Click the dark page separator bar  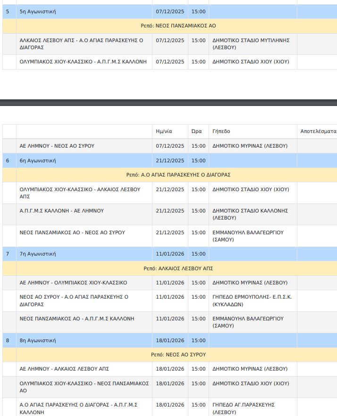pyautogui.click(x=168, y=103)
